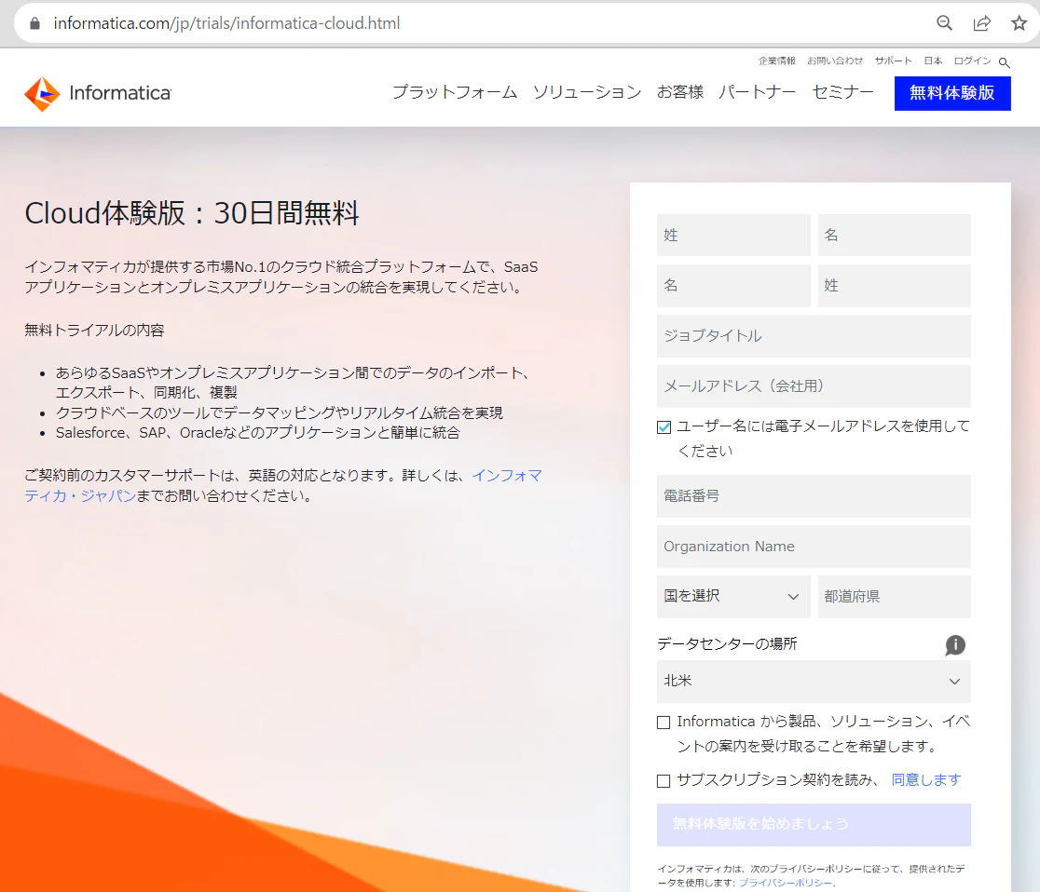Click the browser share page icon
The image size is (1040, 892).
tap(982, 23)
